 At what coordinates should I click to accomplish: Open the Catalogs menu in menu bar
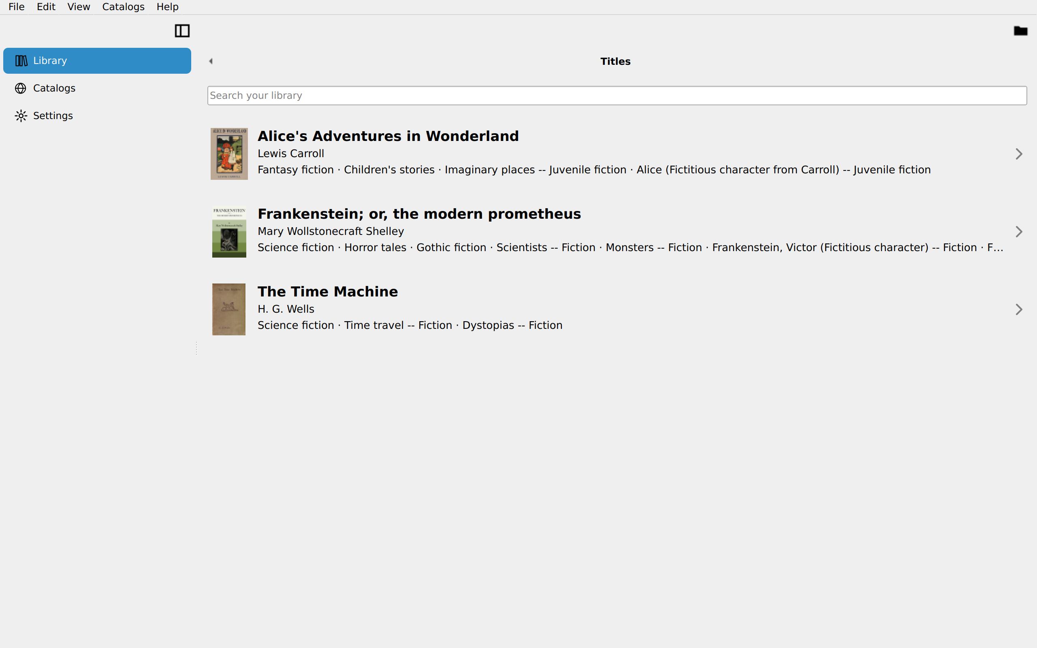click(x=123, y=7)
